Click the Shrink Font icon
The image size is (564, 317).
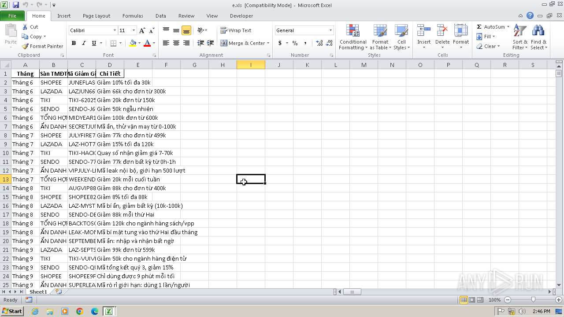[152, 30]
